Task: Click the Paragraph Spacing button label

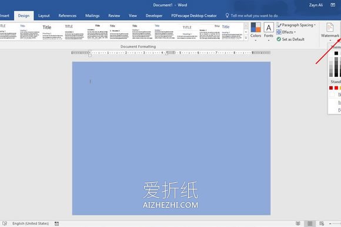Action: coord(297,25)
